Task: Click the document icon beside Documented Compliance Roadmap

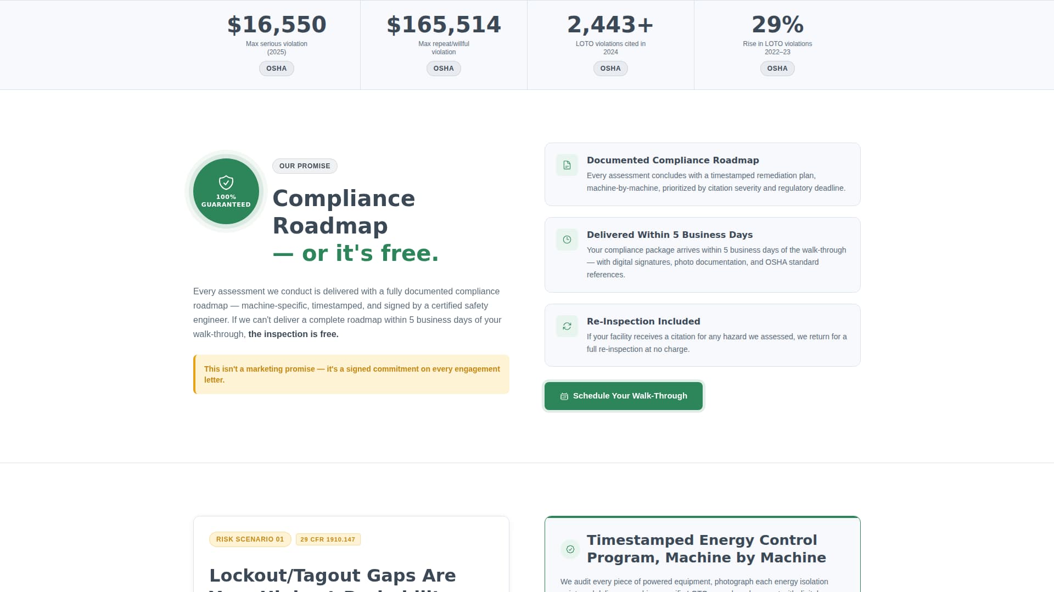Action: (567, 164)
